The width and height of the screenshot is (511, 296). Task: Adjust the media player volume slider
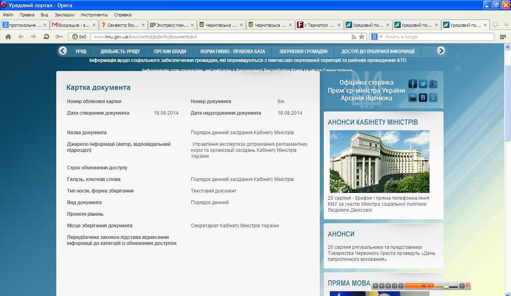[446, 287]
